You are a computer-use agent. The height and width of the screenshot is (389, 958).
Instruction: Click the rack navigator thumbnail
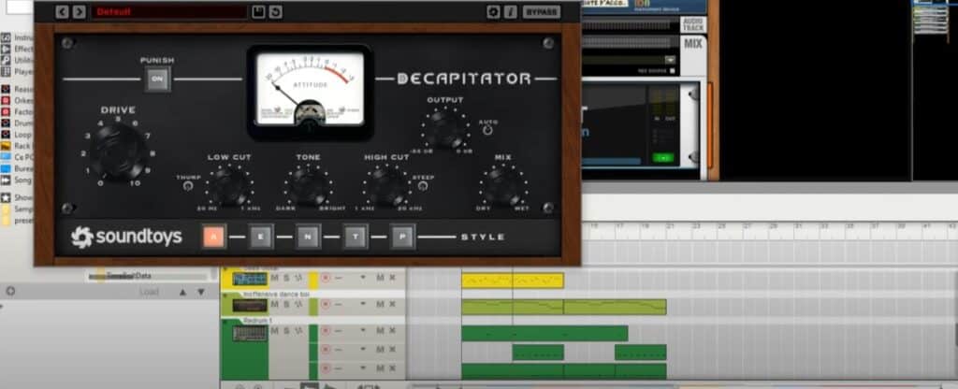coord(931,21)
